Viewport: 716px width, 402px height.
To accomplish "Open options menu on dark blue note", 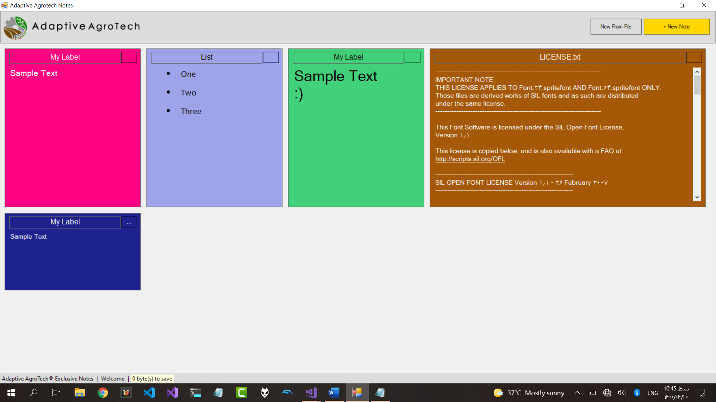I will coord(129,222).
